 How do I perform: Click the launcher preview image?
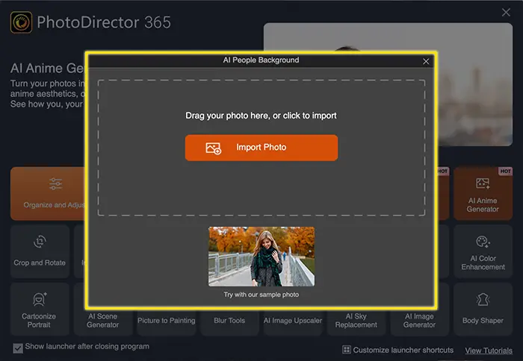(474, 84)
